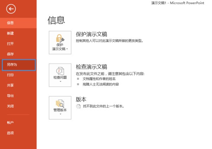
Task: Choose 打开 from the sidebar
Action: [x=11, y=44]
